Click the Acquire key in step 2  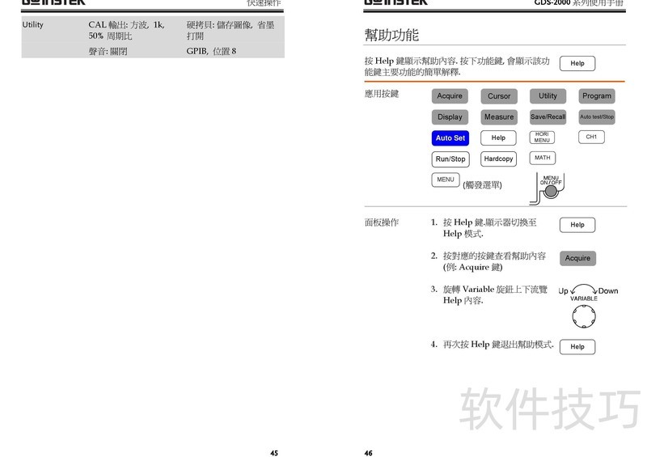coord(577,258)
